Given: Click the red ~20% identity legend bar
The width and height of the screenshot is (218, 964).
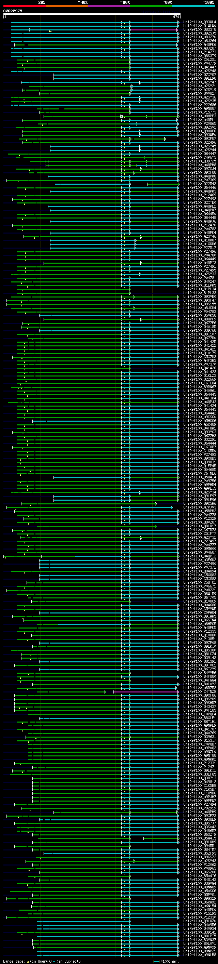Looking at the screenshot, I should (24, 6).
